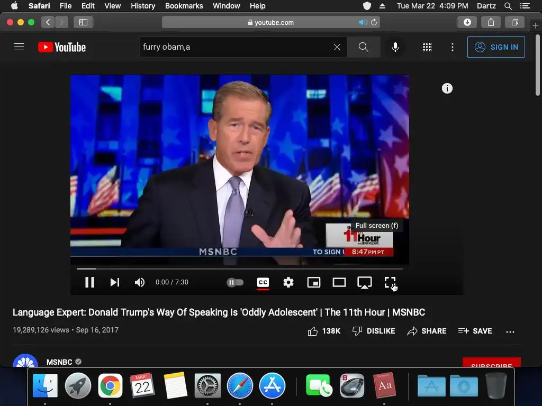The image size is (542, 406).
Task: Start voice search with microphone
Action: point(395,47)
